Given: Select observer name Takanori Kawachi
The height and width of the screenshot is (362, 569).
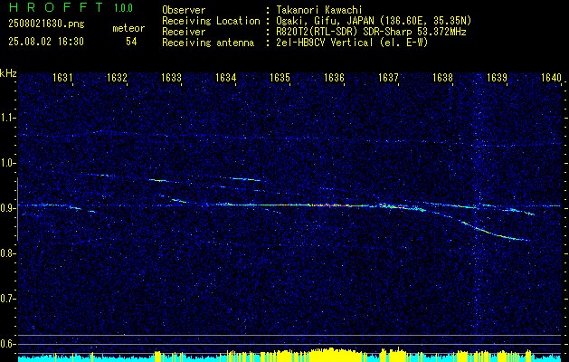Looking at the screenshot, I should click(x=319, y=10).
